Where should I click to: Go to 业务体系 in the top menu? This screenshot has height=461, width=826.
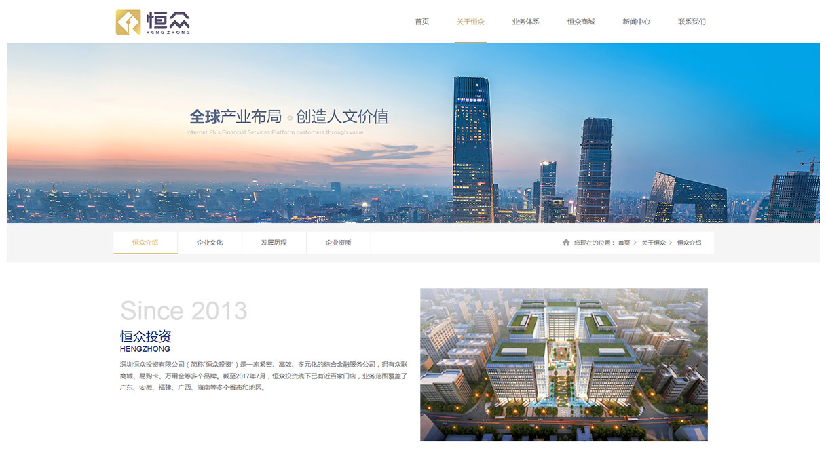pos(525,22)
